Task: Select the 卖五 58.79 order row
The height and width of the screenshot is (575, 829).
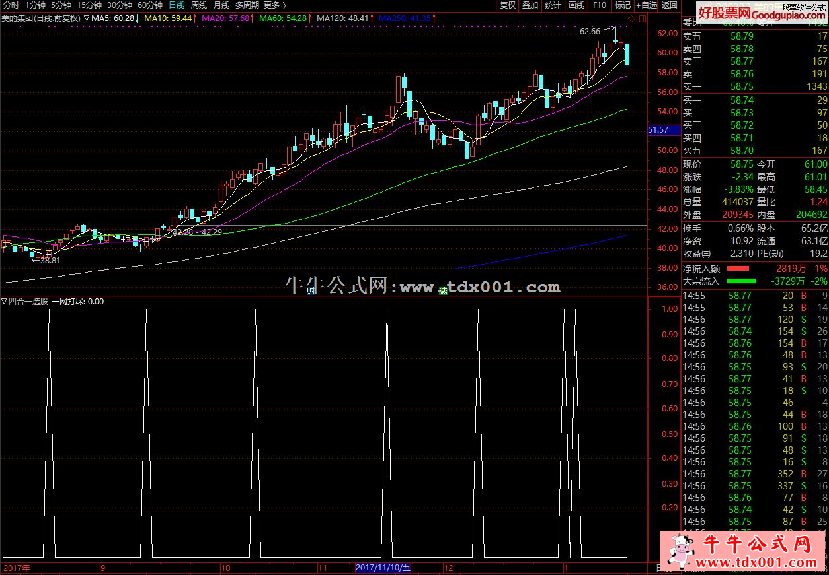Action: coord(755,36)
